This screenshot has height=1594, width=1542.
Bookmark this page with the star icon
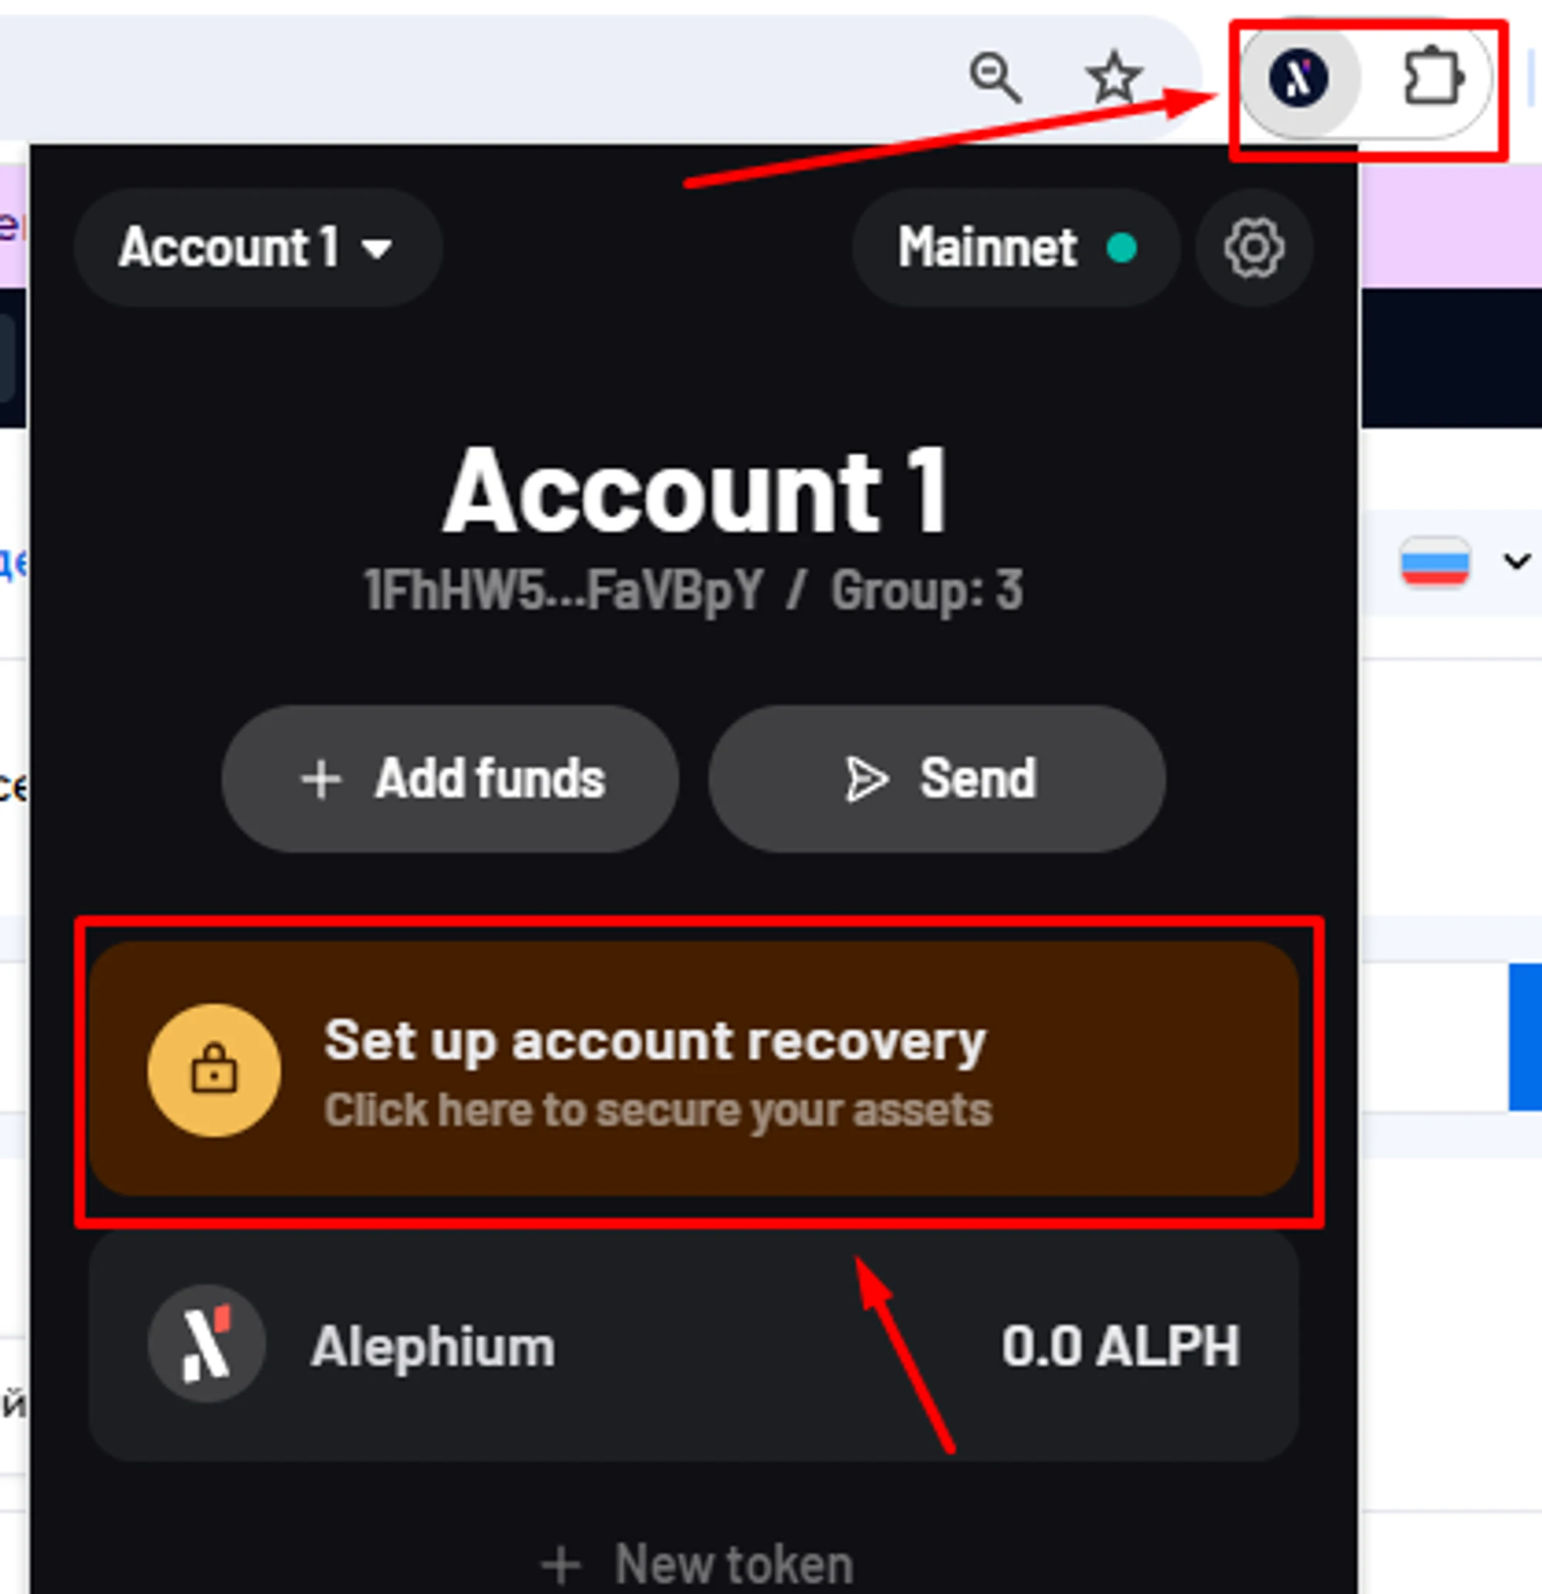(x=1113, y=78)
